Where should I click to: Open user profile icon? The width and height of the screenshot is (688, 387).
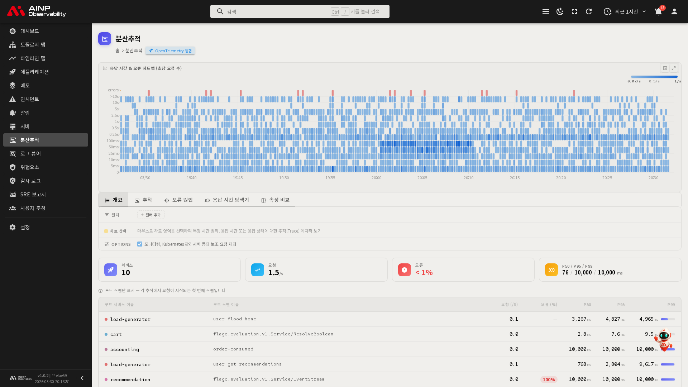[674, 11]
